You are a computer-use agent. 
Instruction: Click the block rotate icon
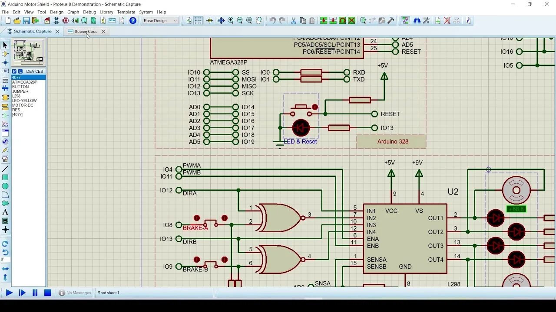[342, 21]
